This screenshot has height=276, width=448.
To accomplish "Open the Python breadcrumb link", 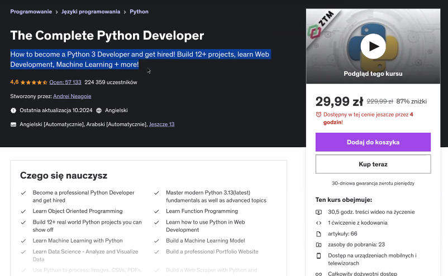I will 139,12.
